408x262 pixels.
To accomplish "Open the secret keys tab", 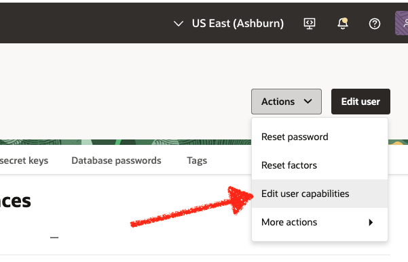I will [x=24, y=160].
